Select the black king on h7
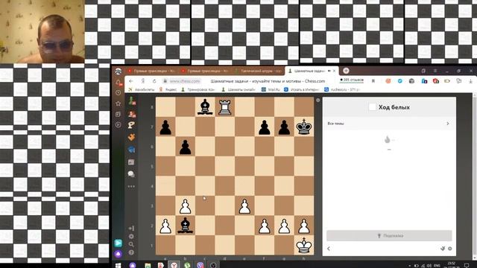 [304, 127]
